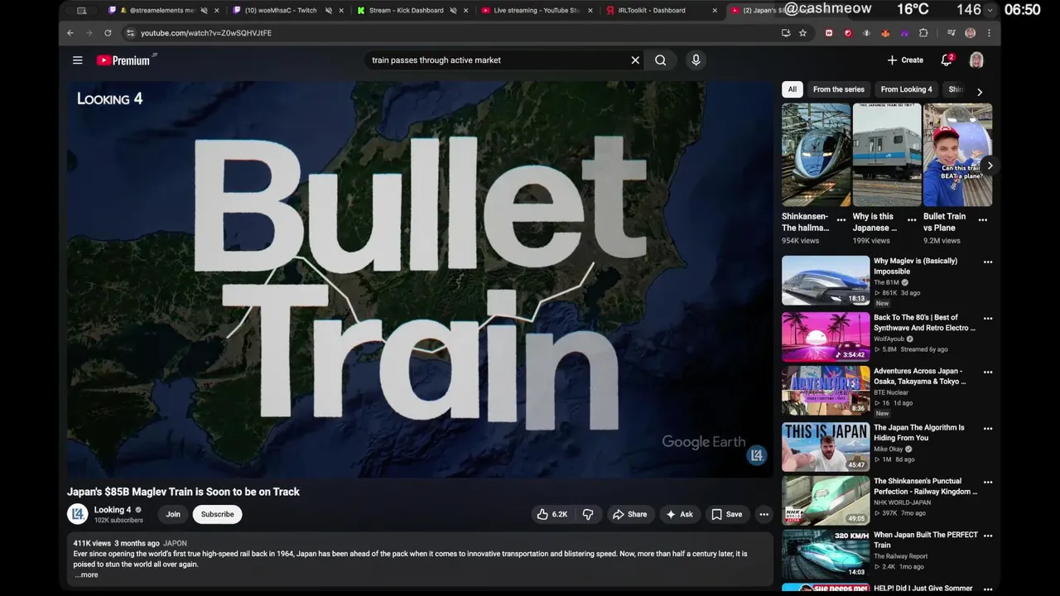Image resolution: width=1060 pixels, height=596 pixels.
Task: Switch to the Stream - Kick Dashboard tab
Action: point(412,11)
